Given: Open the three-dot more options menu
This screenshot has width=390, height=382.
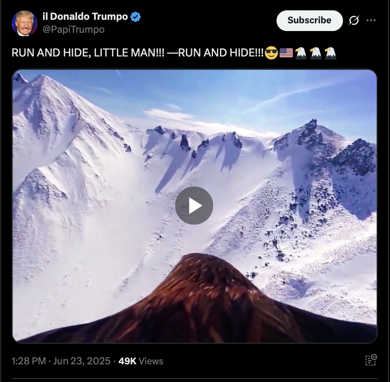Looking at the screenshot, I should tap(371, 20).
